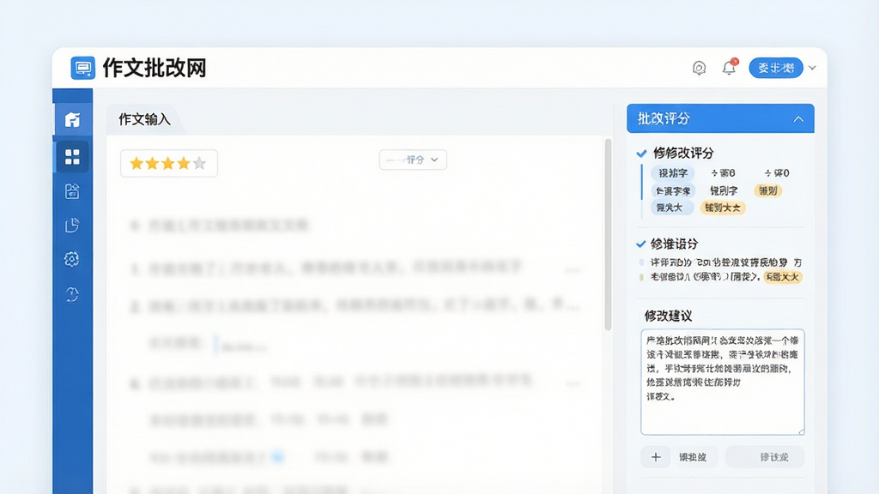This screenshot has width=879, height=494.
Task: Collapse the 批改评分 panel chevron
Action: 798,118
